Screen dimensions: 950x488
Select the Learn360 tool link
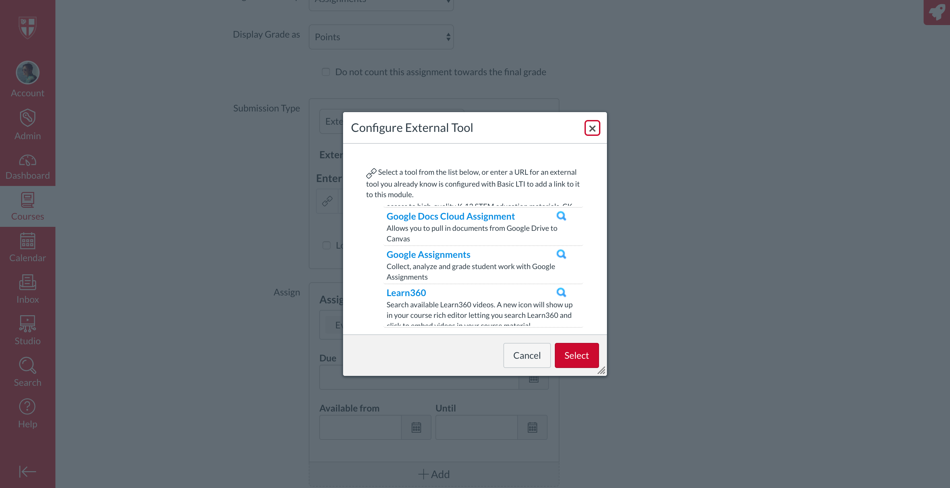coord(406,293)
